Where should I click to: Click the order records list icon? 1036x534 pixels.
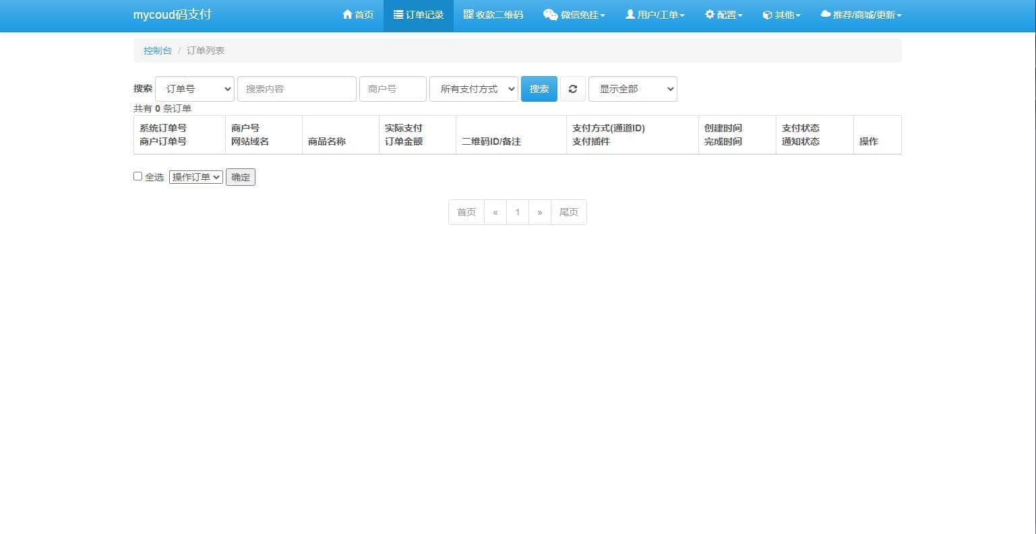[x=398, y=14]
